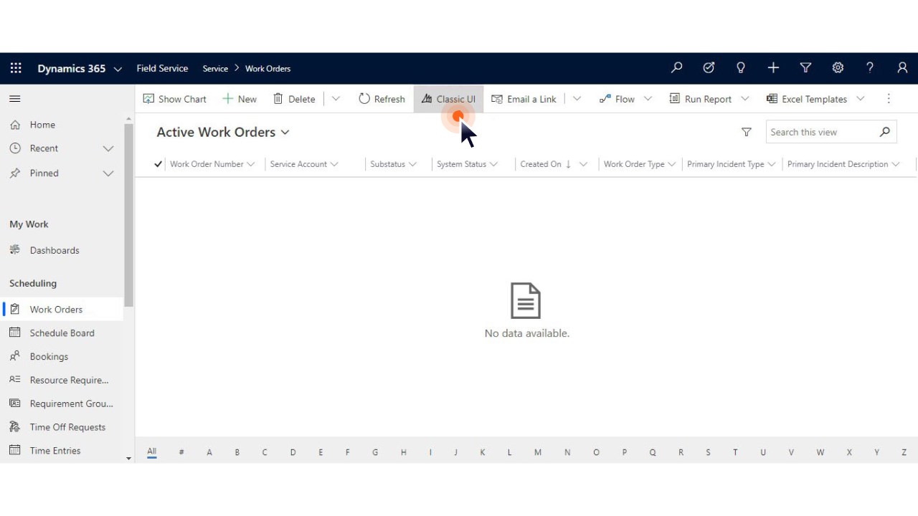Click the search magnifier in Search this view
918x516 pixels.
(x=885, y=132)
